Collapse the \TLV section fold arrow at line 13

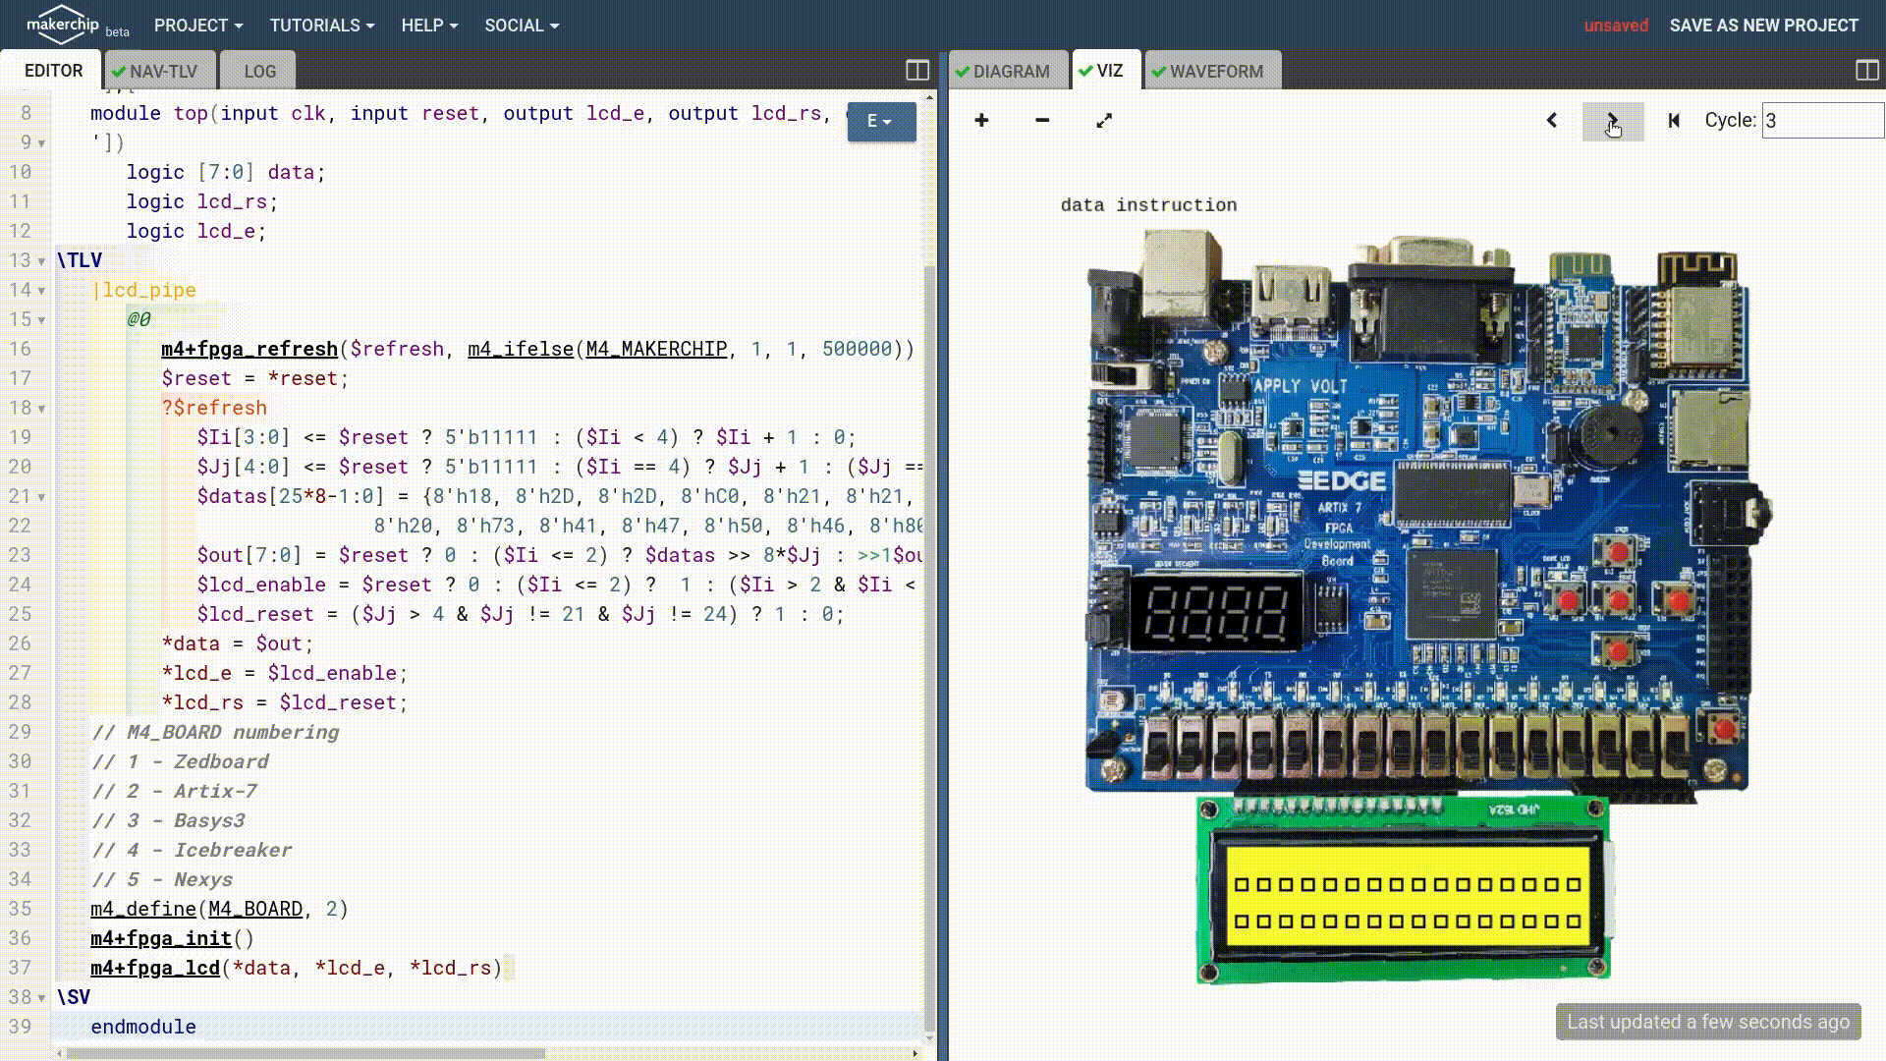point(41,261)
